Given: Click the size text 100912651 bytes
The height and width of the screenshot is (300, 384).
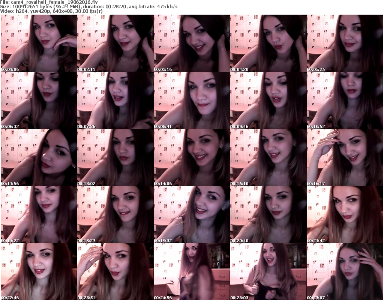Looking at the screenshot, I should (32, 7).
